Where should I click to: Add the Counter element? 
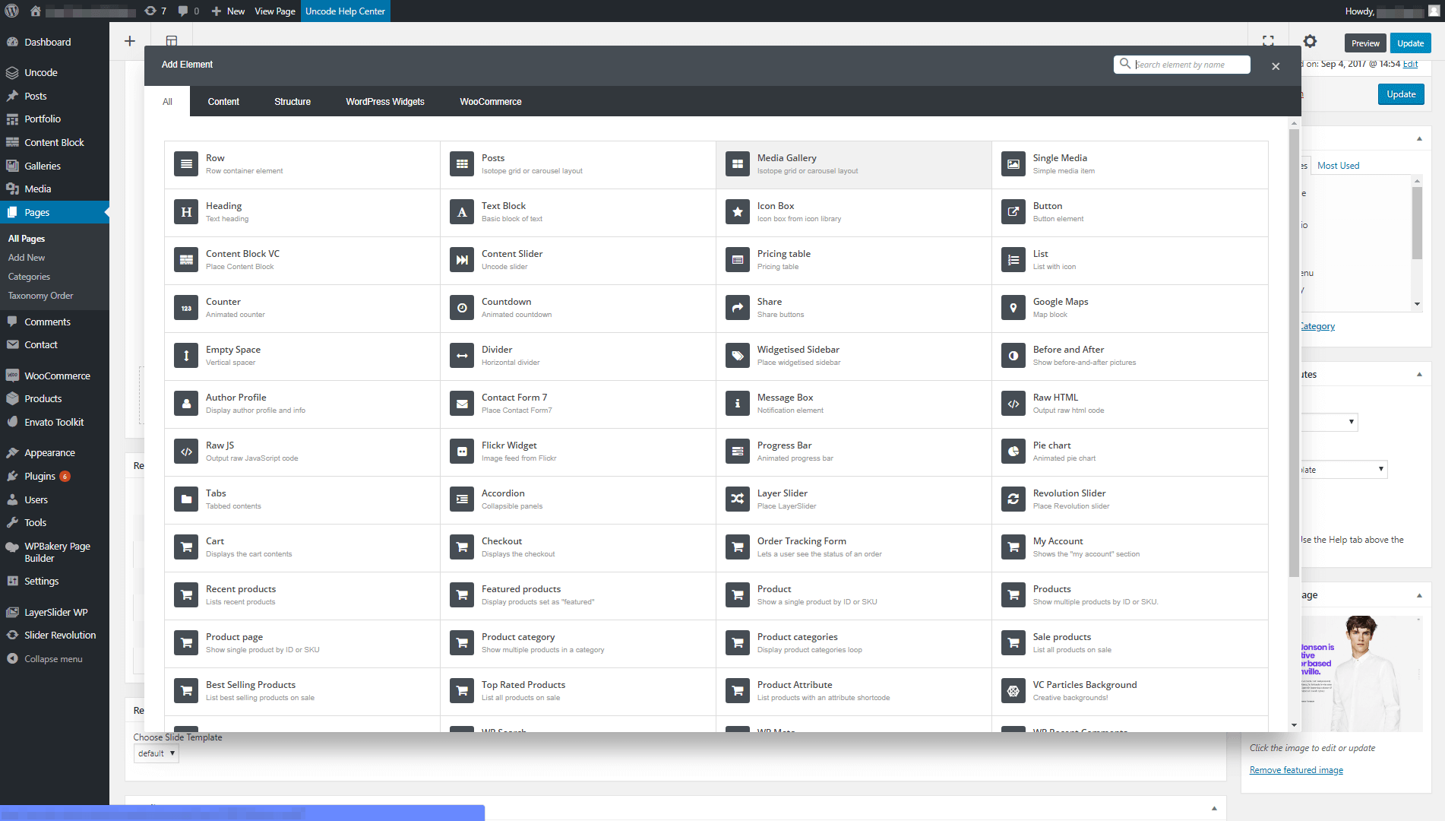[x=302, y=308]
